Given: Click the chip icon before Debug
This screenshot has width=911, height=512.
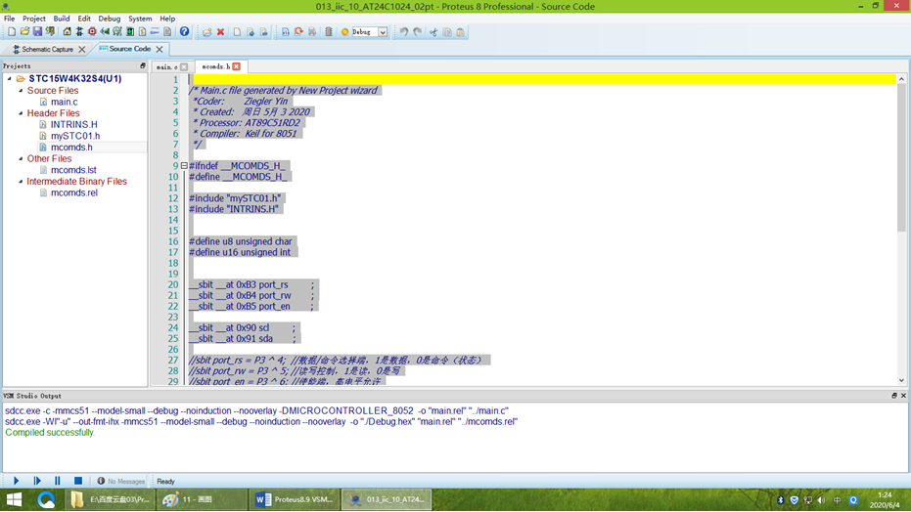Looking at the screenshot, I should (x=328, y=32).
